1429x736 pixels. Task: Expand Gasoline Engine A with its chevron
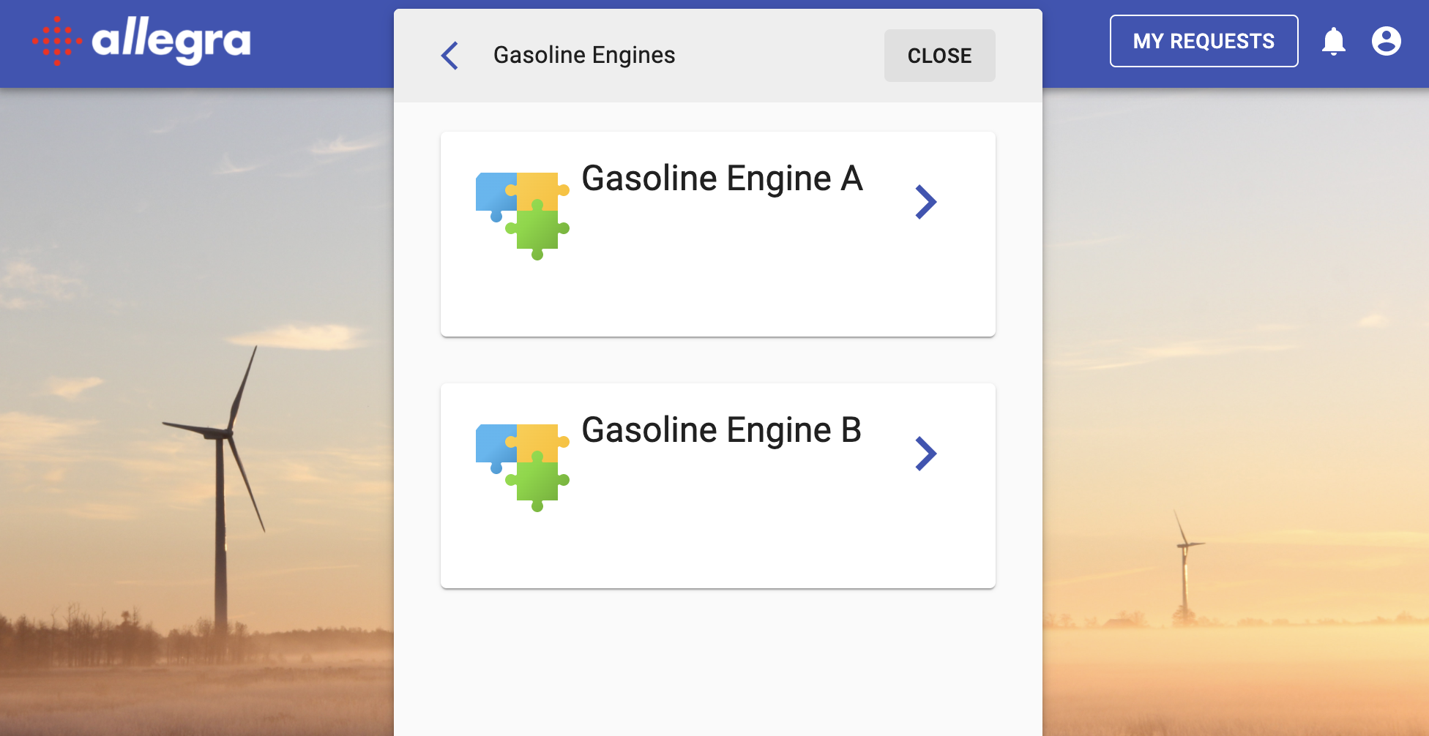tap(925, 202)
